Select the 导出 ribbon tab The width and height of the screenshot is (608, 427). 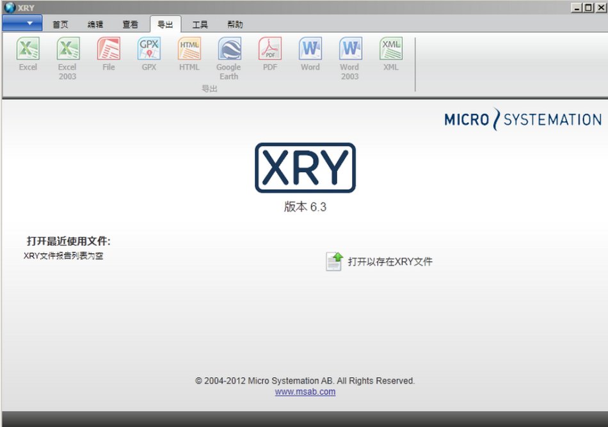click(x=165, y=24)
